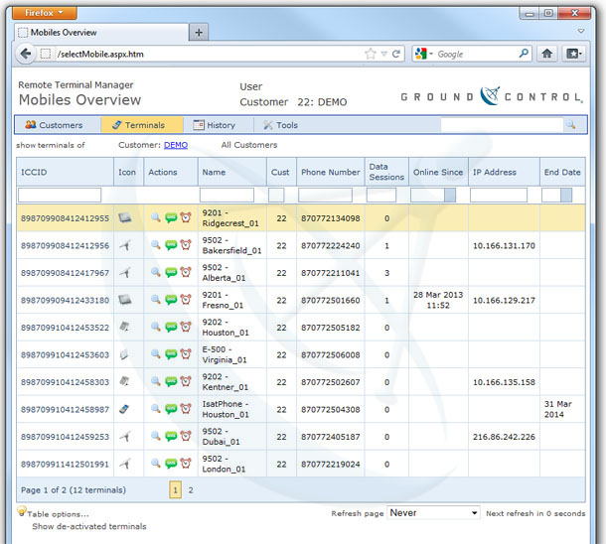
Task: Select Mobiles Overview browser tab
Action: click(x=101, y=32)
